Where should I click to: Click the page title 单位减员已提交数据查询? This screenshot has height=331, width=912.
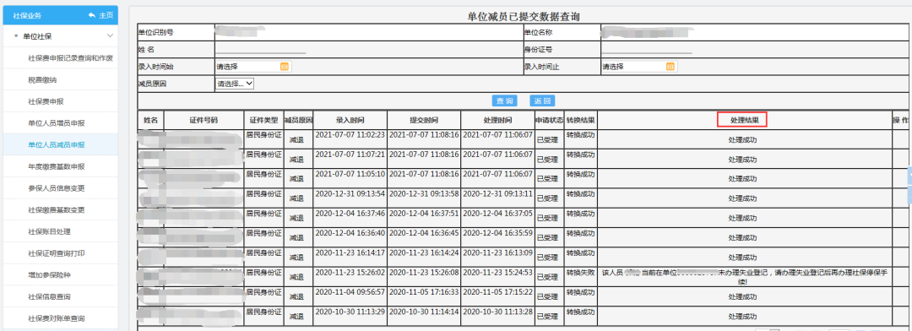(x=524, y=17)
